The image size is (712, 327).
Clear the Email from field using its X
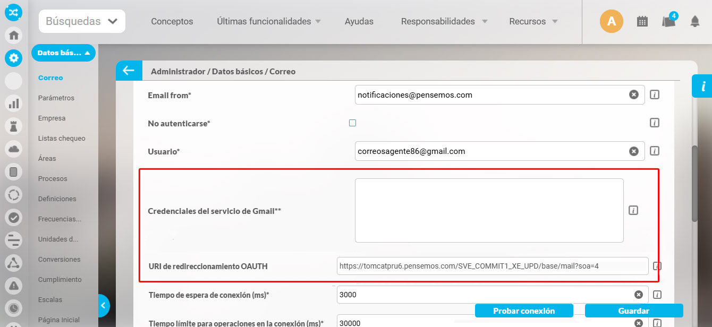(633, 94)
